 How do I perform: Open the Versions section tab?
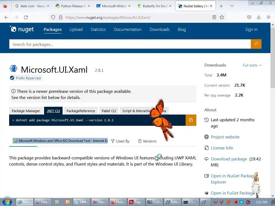[147, 141]
